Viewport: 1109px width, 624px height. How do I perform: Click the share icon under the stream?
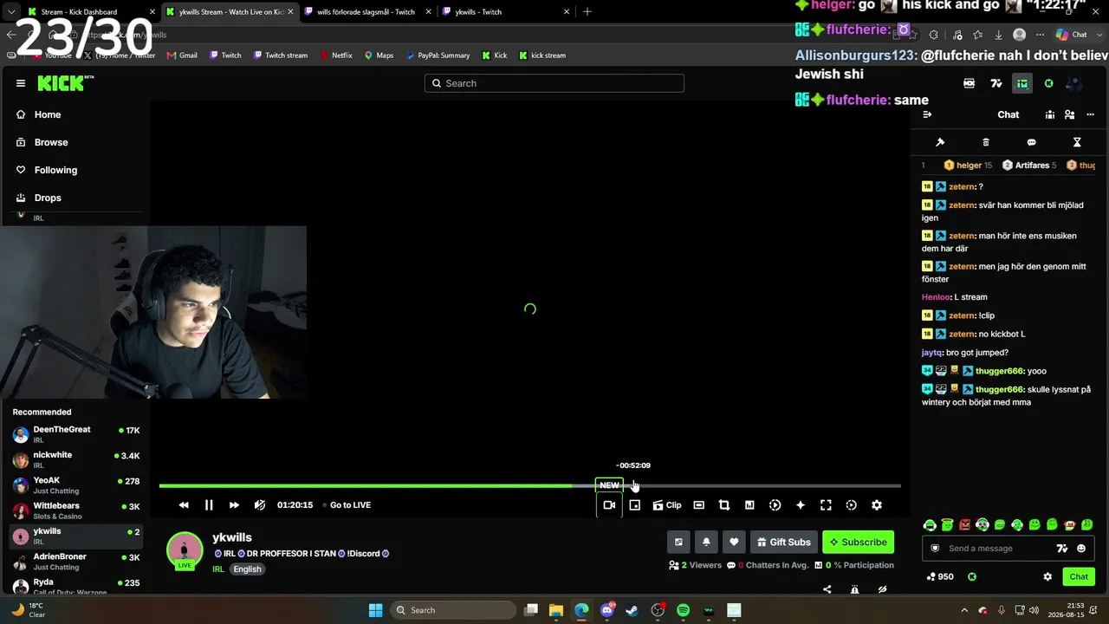(x=827, y=589)
